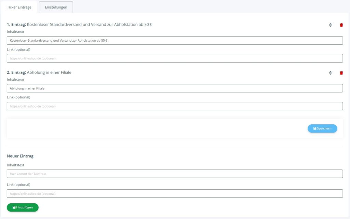Delete the first entry via its trash icon
Image resolution: width=350 pixels, height=219 pixels.
pyautogui.click(x=341, y=25)
